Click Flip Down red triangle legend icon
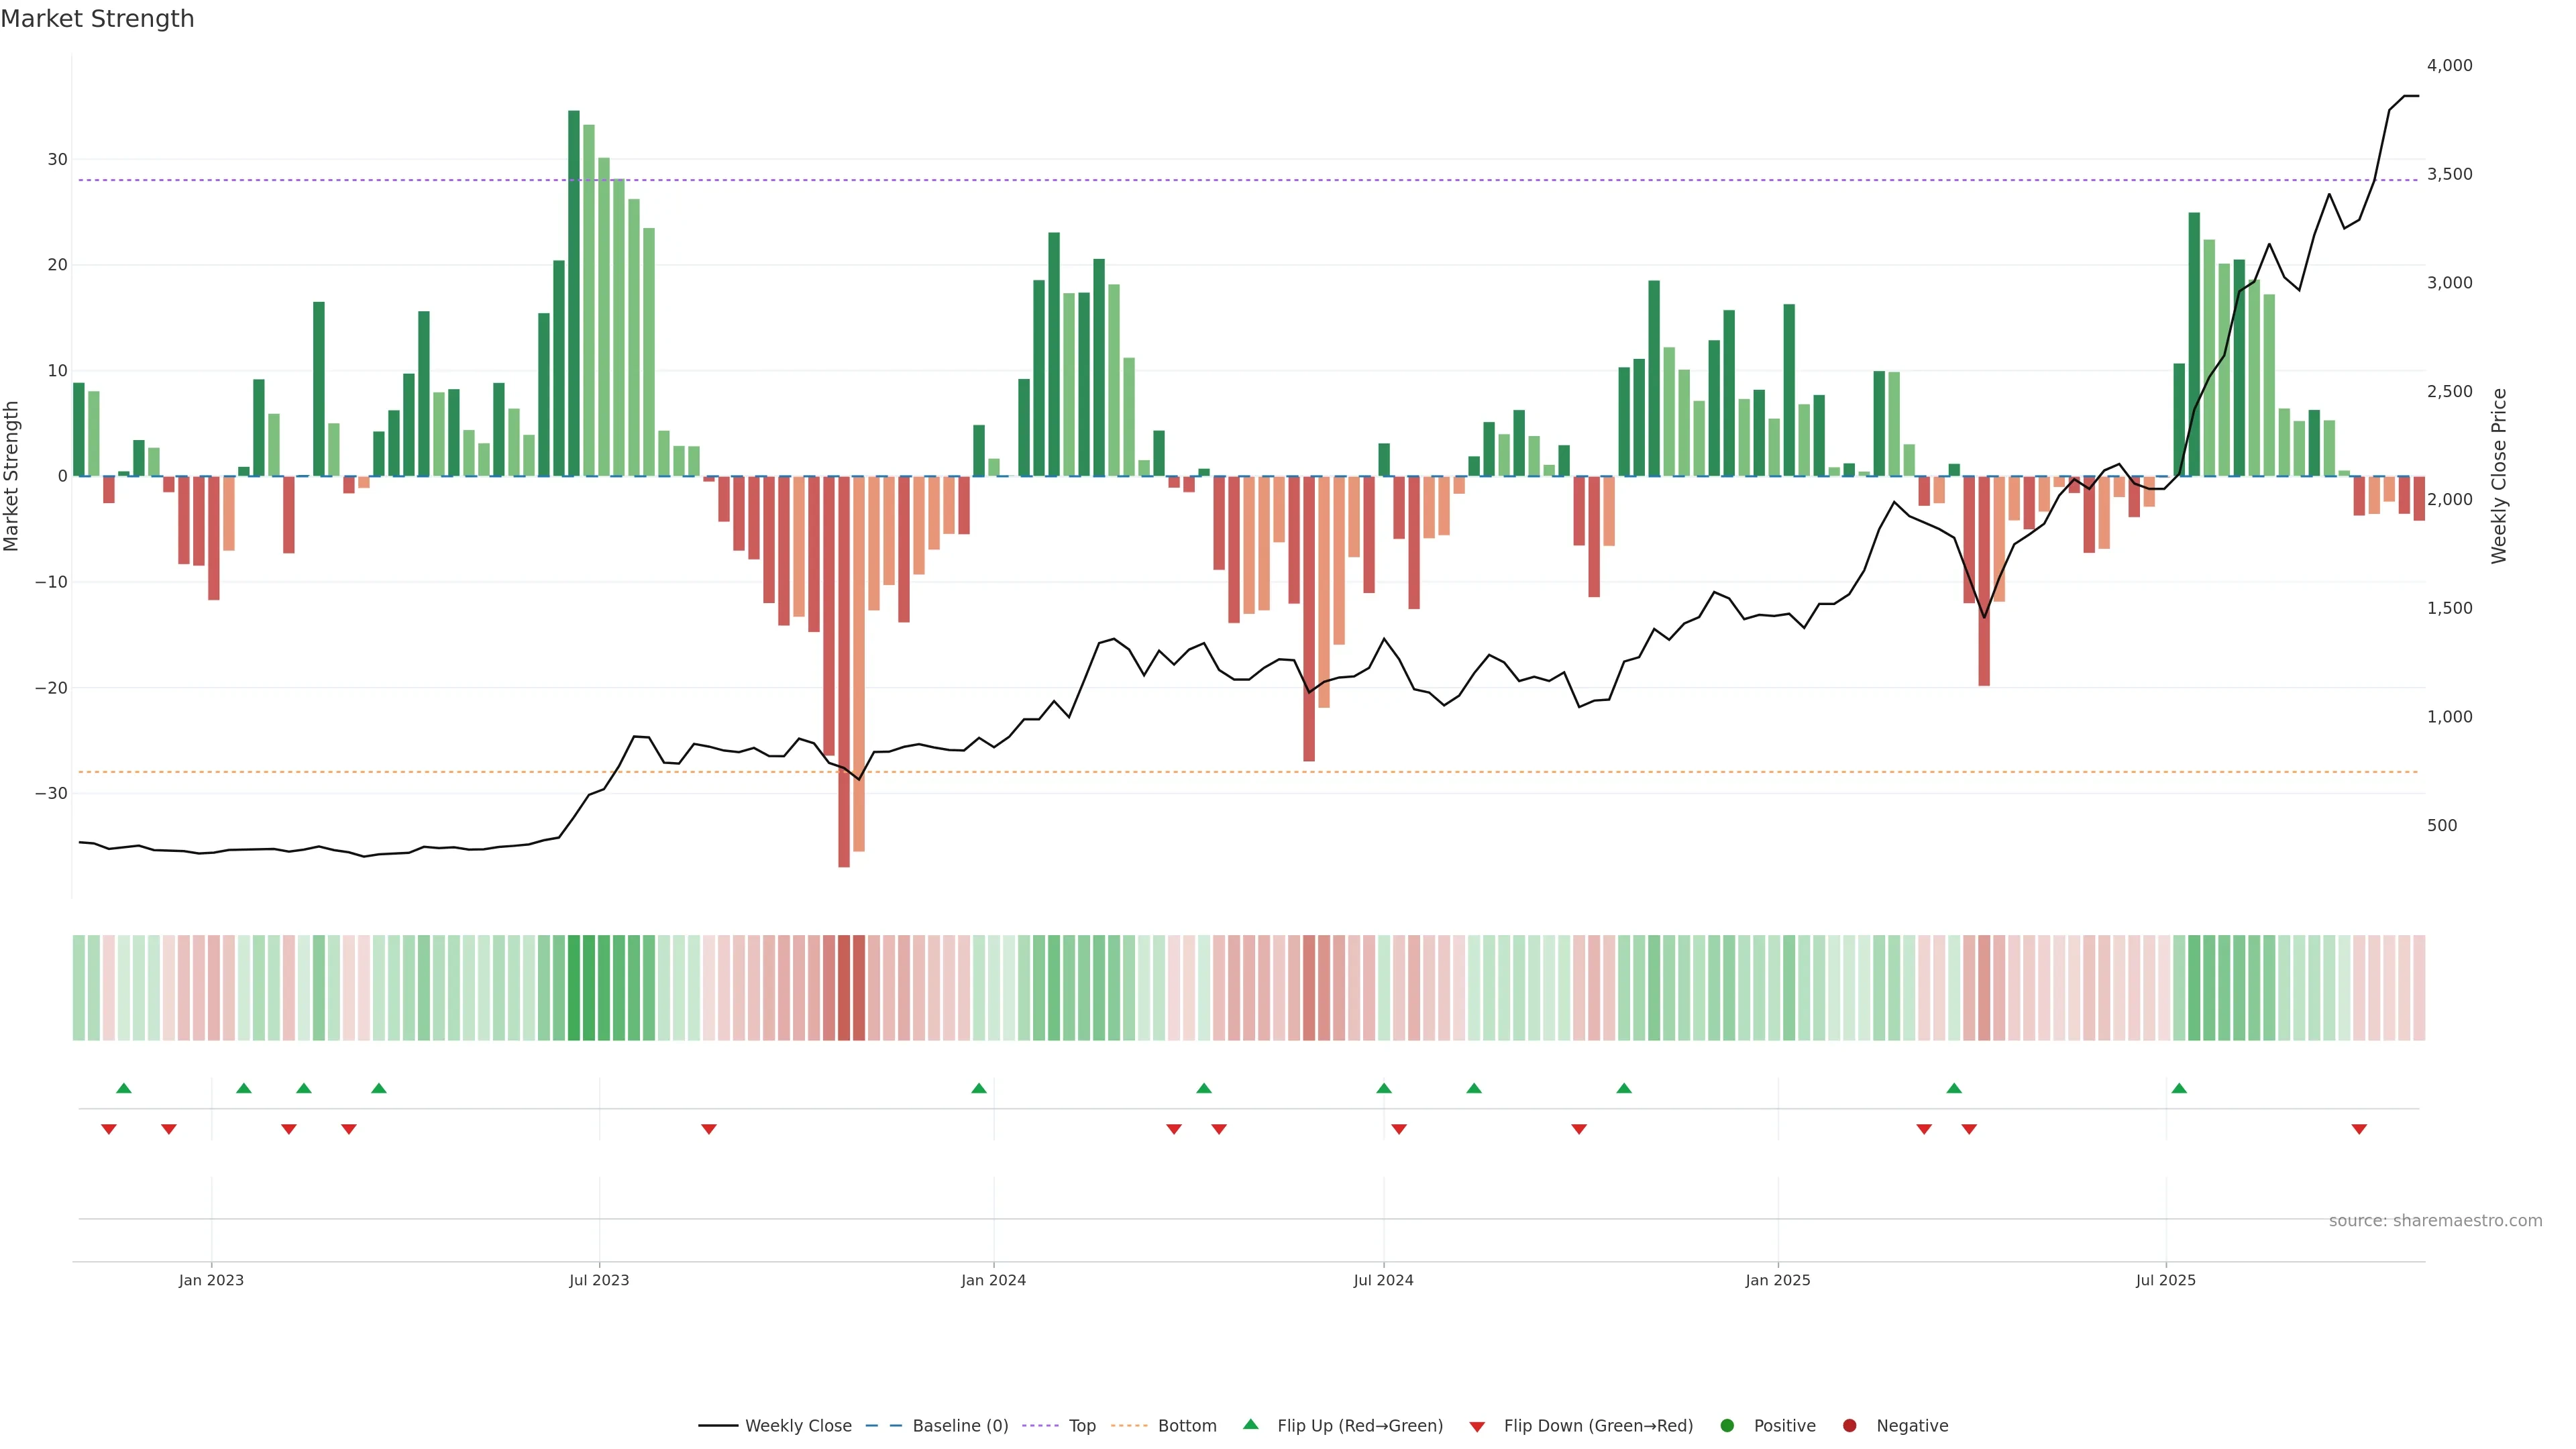Screen dimensions: 2576x1449 (1477, 1426)
